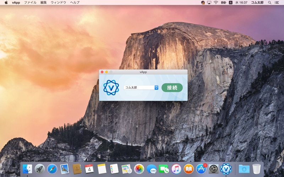Open Photos from the Dock

139,169
